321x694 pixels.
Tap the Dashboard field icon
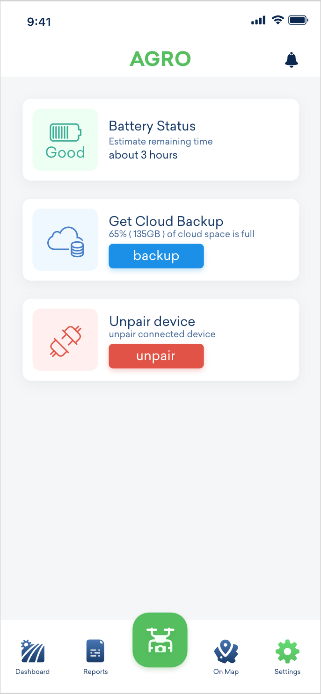[x=33, y=651]
